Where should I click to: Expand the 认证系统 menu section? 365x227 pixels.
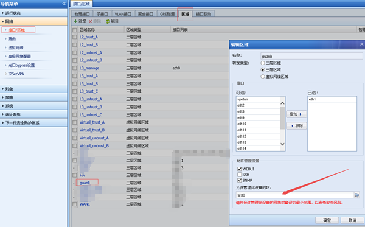(33, 114)
